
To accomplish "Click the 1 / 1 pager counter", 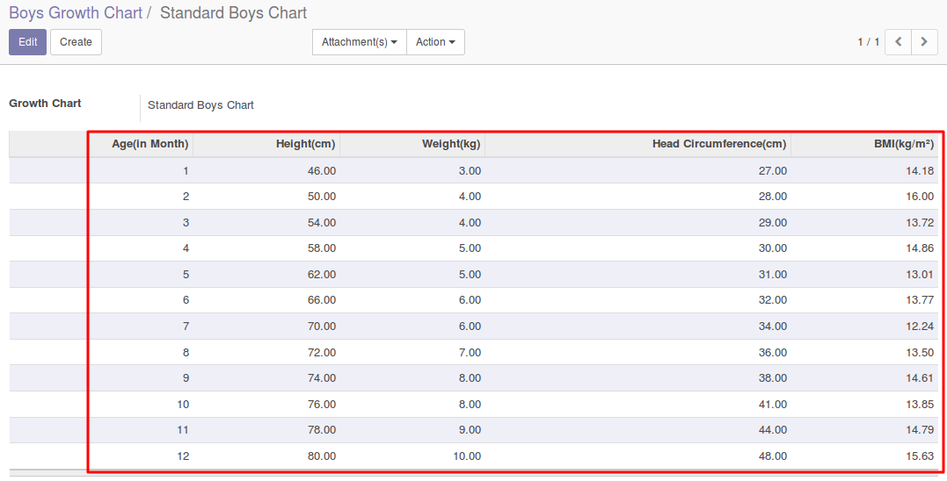I will pos(868,42).
